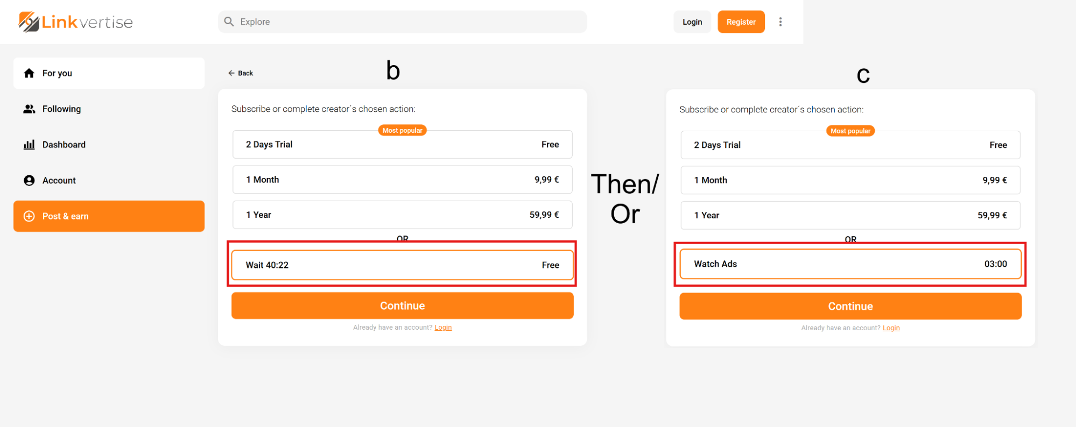Click the search magnifier icon

229,22
